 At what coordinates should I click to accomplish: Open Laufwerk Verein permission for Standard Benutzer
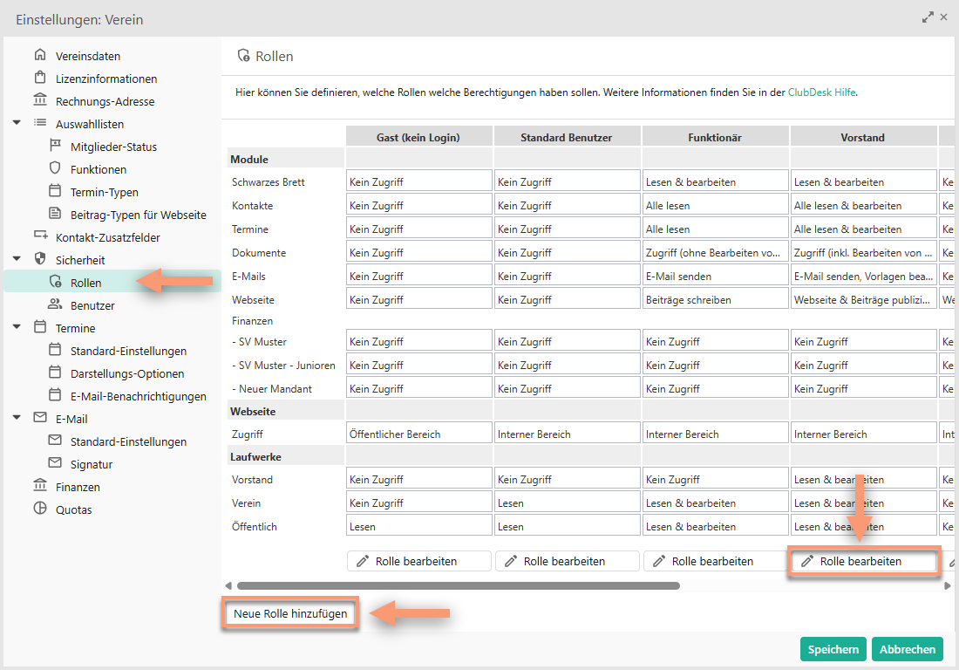click(568, 503)
